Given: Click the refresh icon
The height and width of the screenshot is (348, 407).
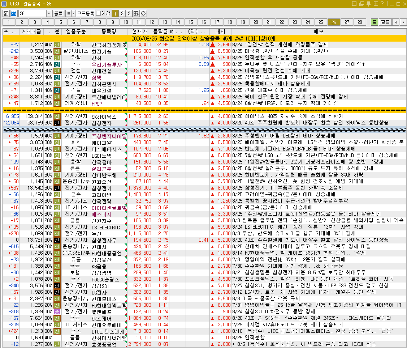Looking at the screenshot, I should [x=143, y=13].
